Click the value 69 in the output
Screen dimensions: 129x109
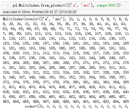pyautogui.click(x=53, y=29)
